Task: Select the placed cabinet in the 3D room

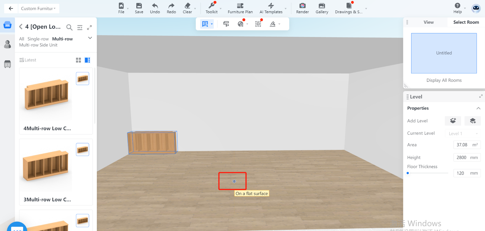Action: tap(152, 142)
